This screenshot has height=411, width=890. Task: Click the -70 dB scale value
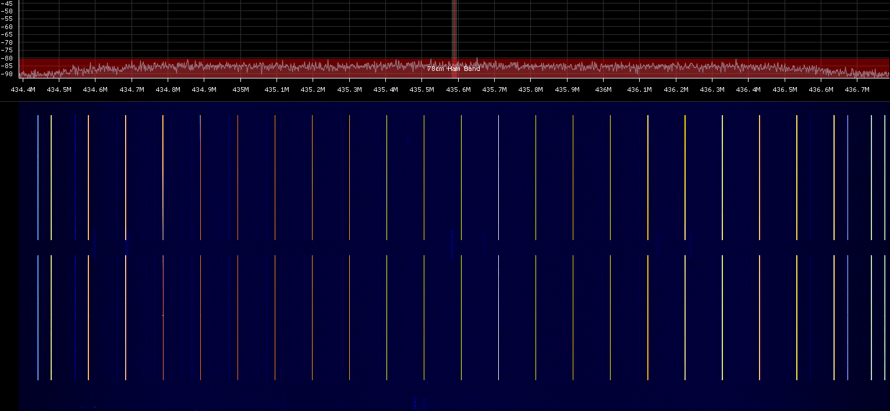pyautogui.click(x=7, y=42)
